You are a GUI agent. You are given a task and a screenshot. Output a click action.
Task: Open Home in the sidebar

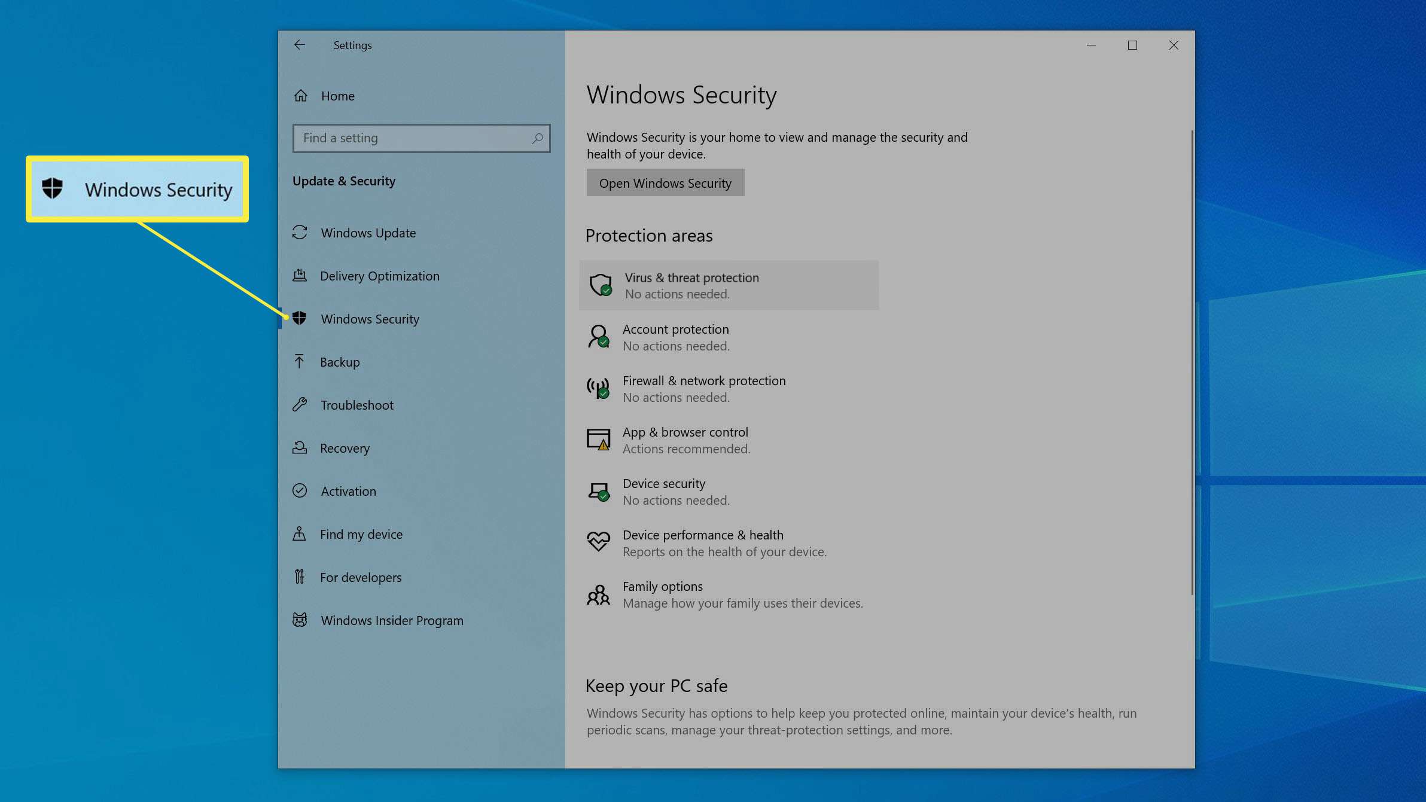point(422,96)
